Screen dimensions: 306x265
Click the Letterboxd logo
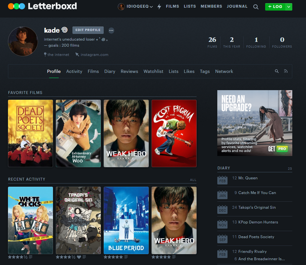point(42,6)
